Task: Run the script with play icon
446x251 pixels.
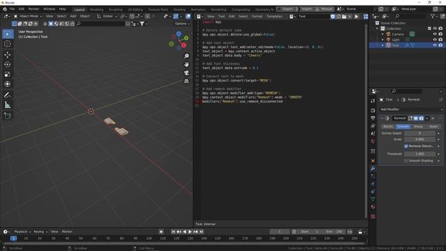Action: [356, 17]
